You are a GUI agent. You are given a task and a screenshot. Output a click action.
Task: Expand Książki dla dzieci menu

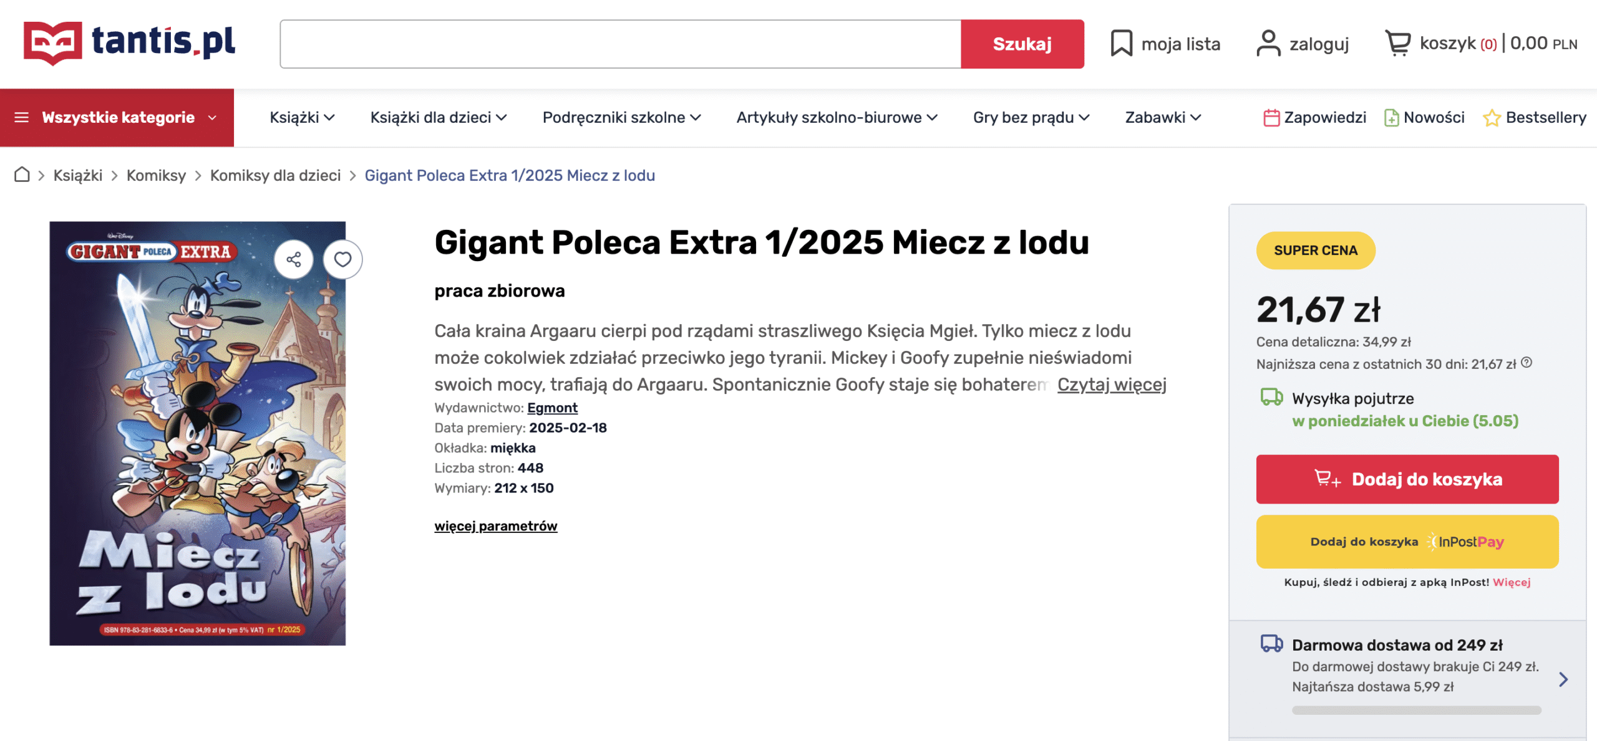click(439, 117)
